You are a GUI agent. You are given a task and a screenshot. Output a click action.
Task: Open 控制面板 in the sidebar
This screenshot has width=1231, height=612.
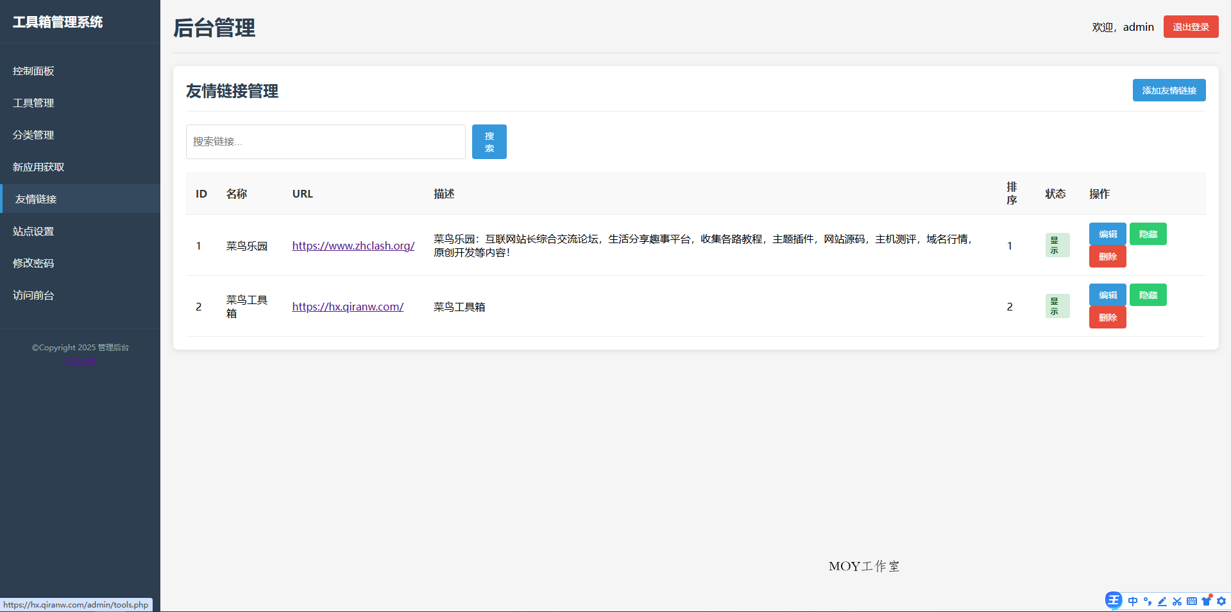(x=33, y=71)
